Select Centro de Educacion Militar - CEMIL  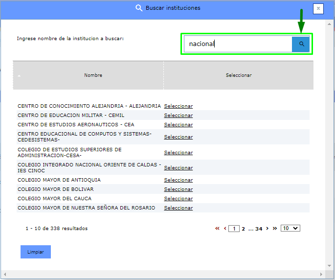pyautogui.click(x=178, y=116)
